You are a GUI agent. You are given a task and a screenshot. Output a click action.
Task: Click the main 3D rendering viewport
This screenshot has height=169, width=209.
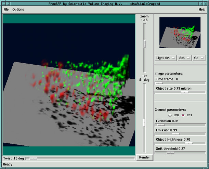click(69, 85)
